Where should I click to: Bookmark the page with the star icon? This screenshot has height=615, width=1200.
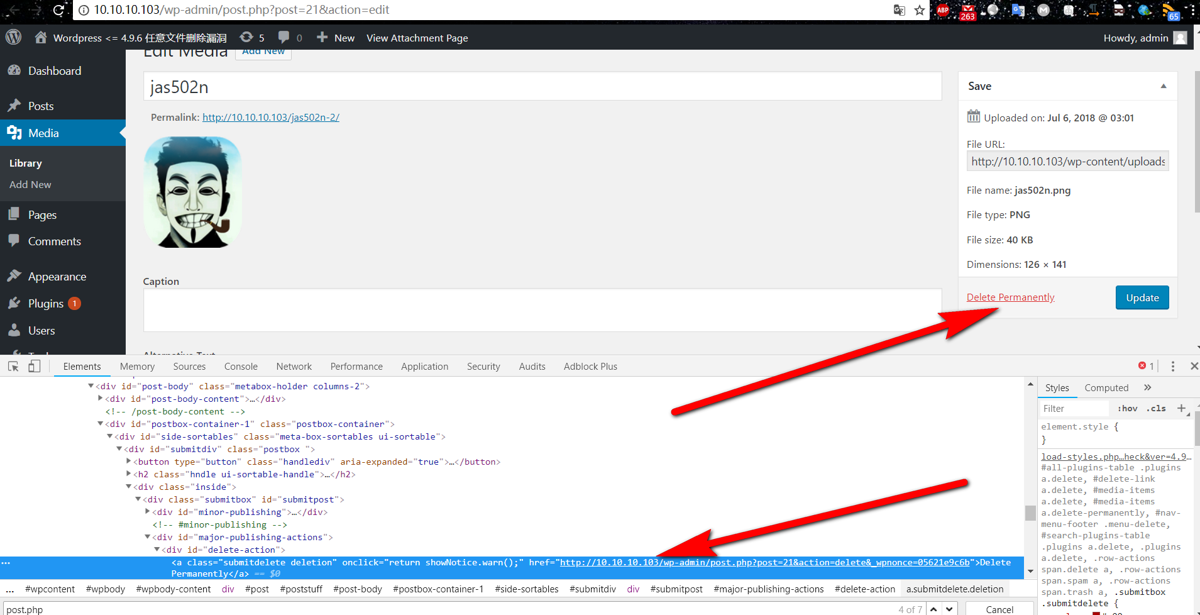920,10
